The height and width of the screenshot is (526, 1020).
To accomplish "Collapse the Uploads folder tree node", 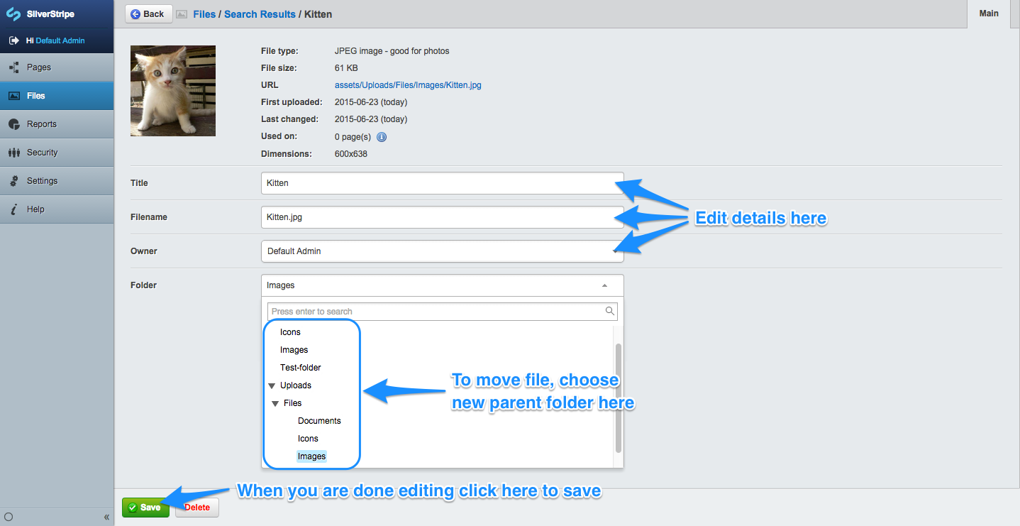I will 272,386.
